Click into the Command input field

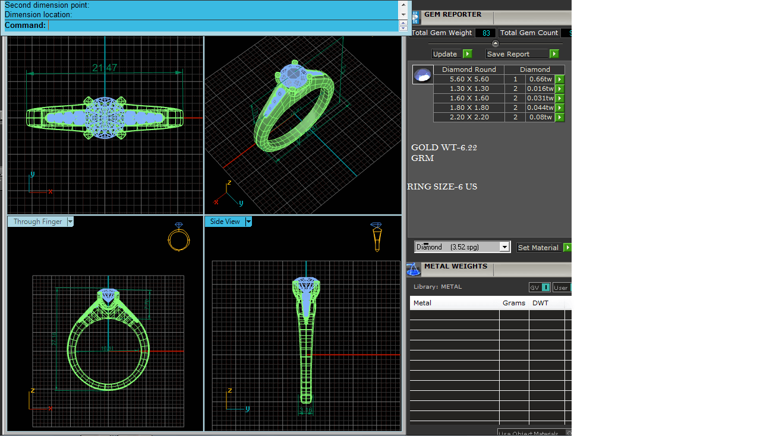223,26
